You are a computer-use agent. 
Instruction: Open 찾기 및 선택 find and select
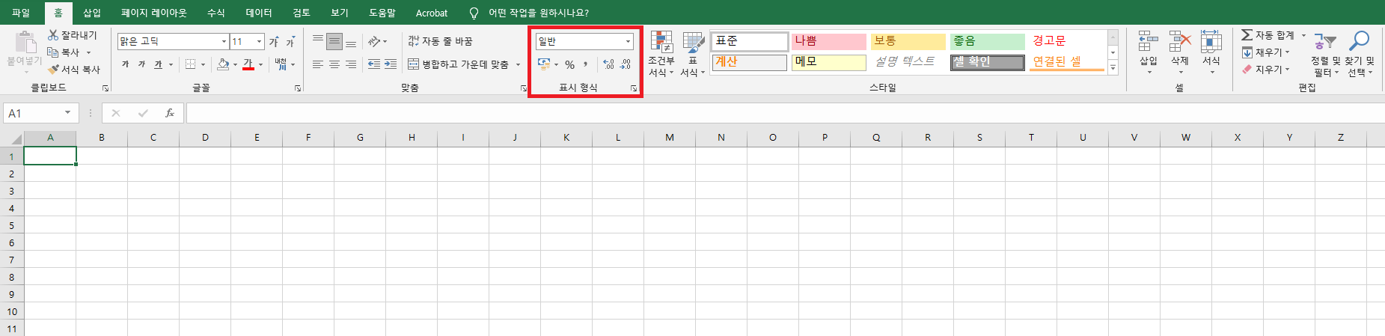1360,54
